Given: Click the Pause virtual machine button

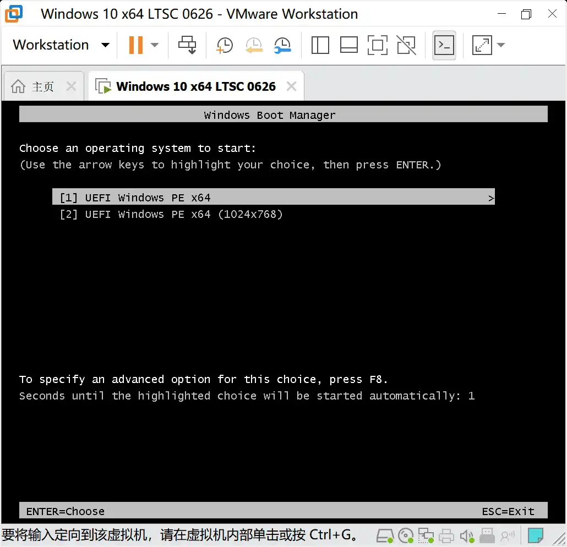Looking at the screenshot, I should 135,45.
